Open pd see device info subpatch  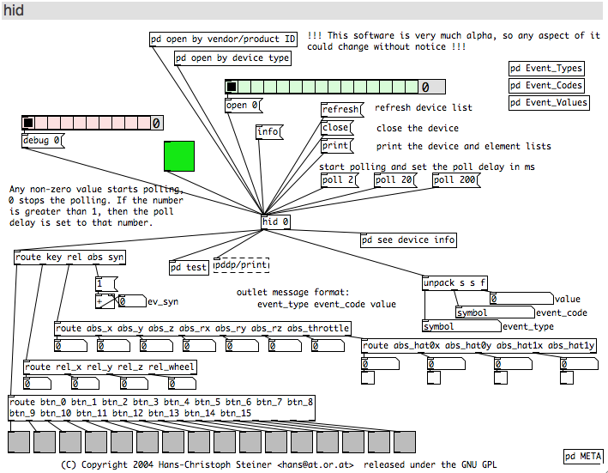pyautogui.click(x=408, y=240)
